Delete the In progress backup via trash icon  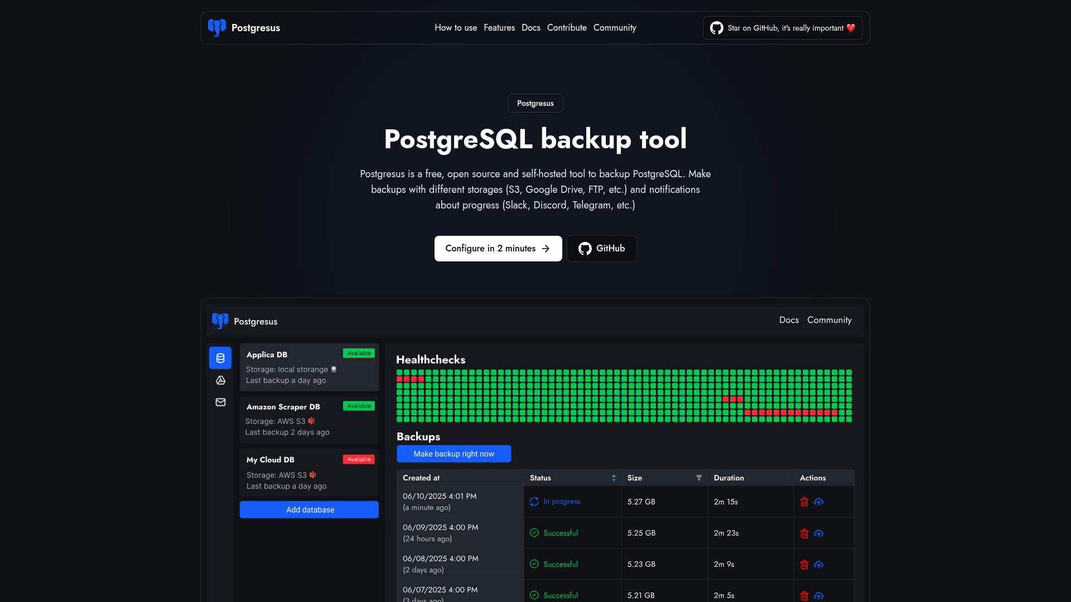click(804, 502)
